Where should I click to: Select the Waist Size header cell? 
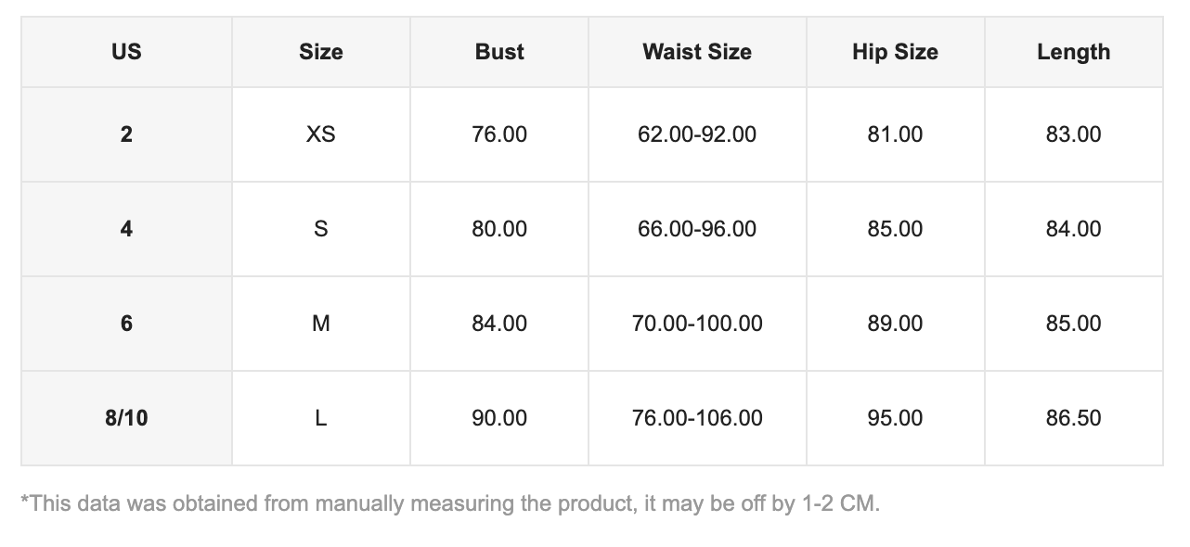(x=697, y=52)
